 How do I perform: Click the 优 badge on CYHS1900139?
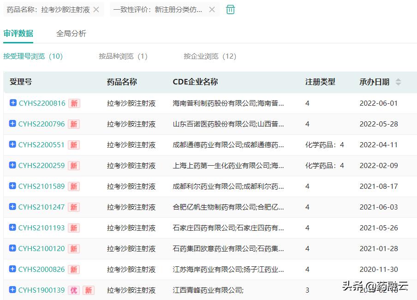coord(74,290)
